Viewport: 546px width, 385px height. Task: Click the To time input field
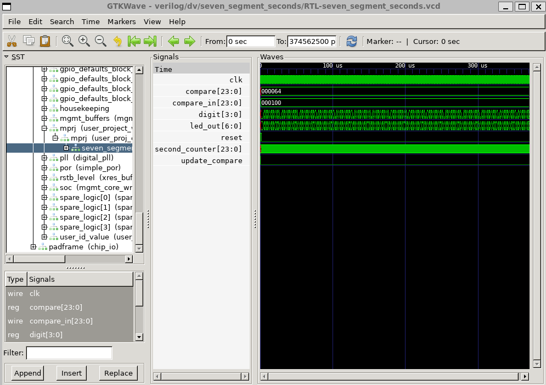312,41
